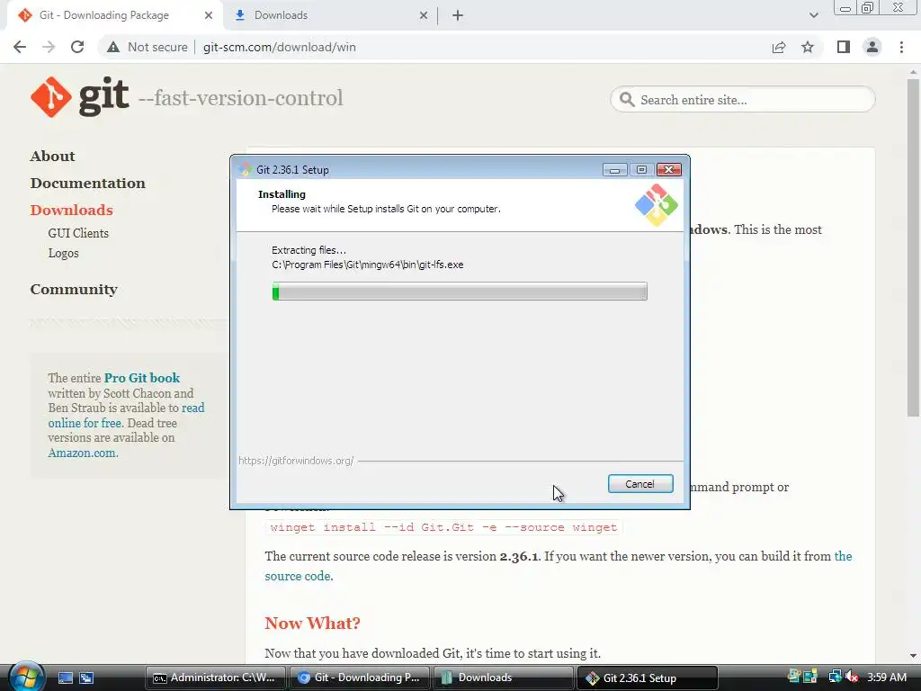Bookmark this page with the star

click(808, 47)
